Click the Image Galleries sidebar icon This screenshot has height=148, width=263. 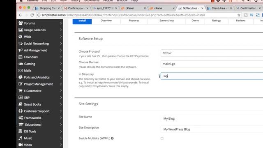coord(21,30)
